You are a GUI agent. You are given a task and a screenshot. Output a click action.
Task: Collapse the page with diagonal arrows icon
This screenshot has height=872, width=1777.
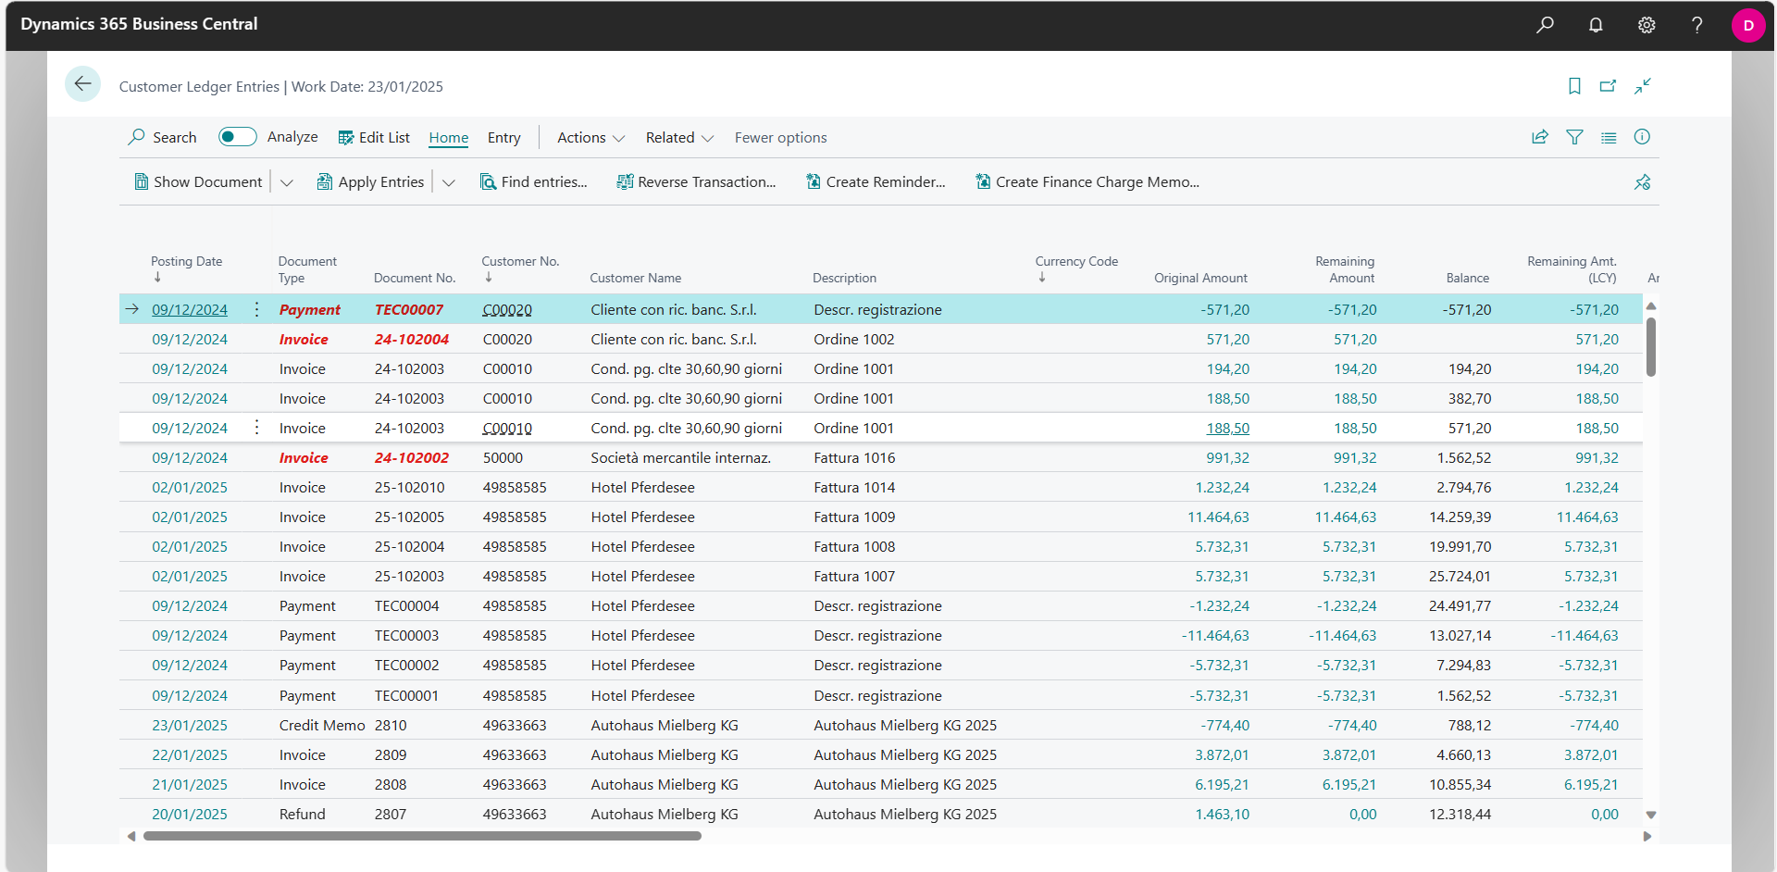[1643, 86]
